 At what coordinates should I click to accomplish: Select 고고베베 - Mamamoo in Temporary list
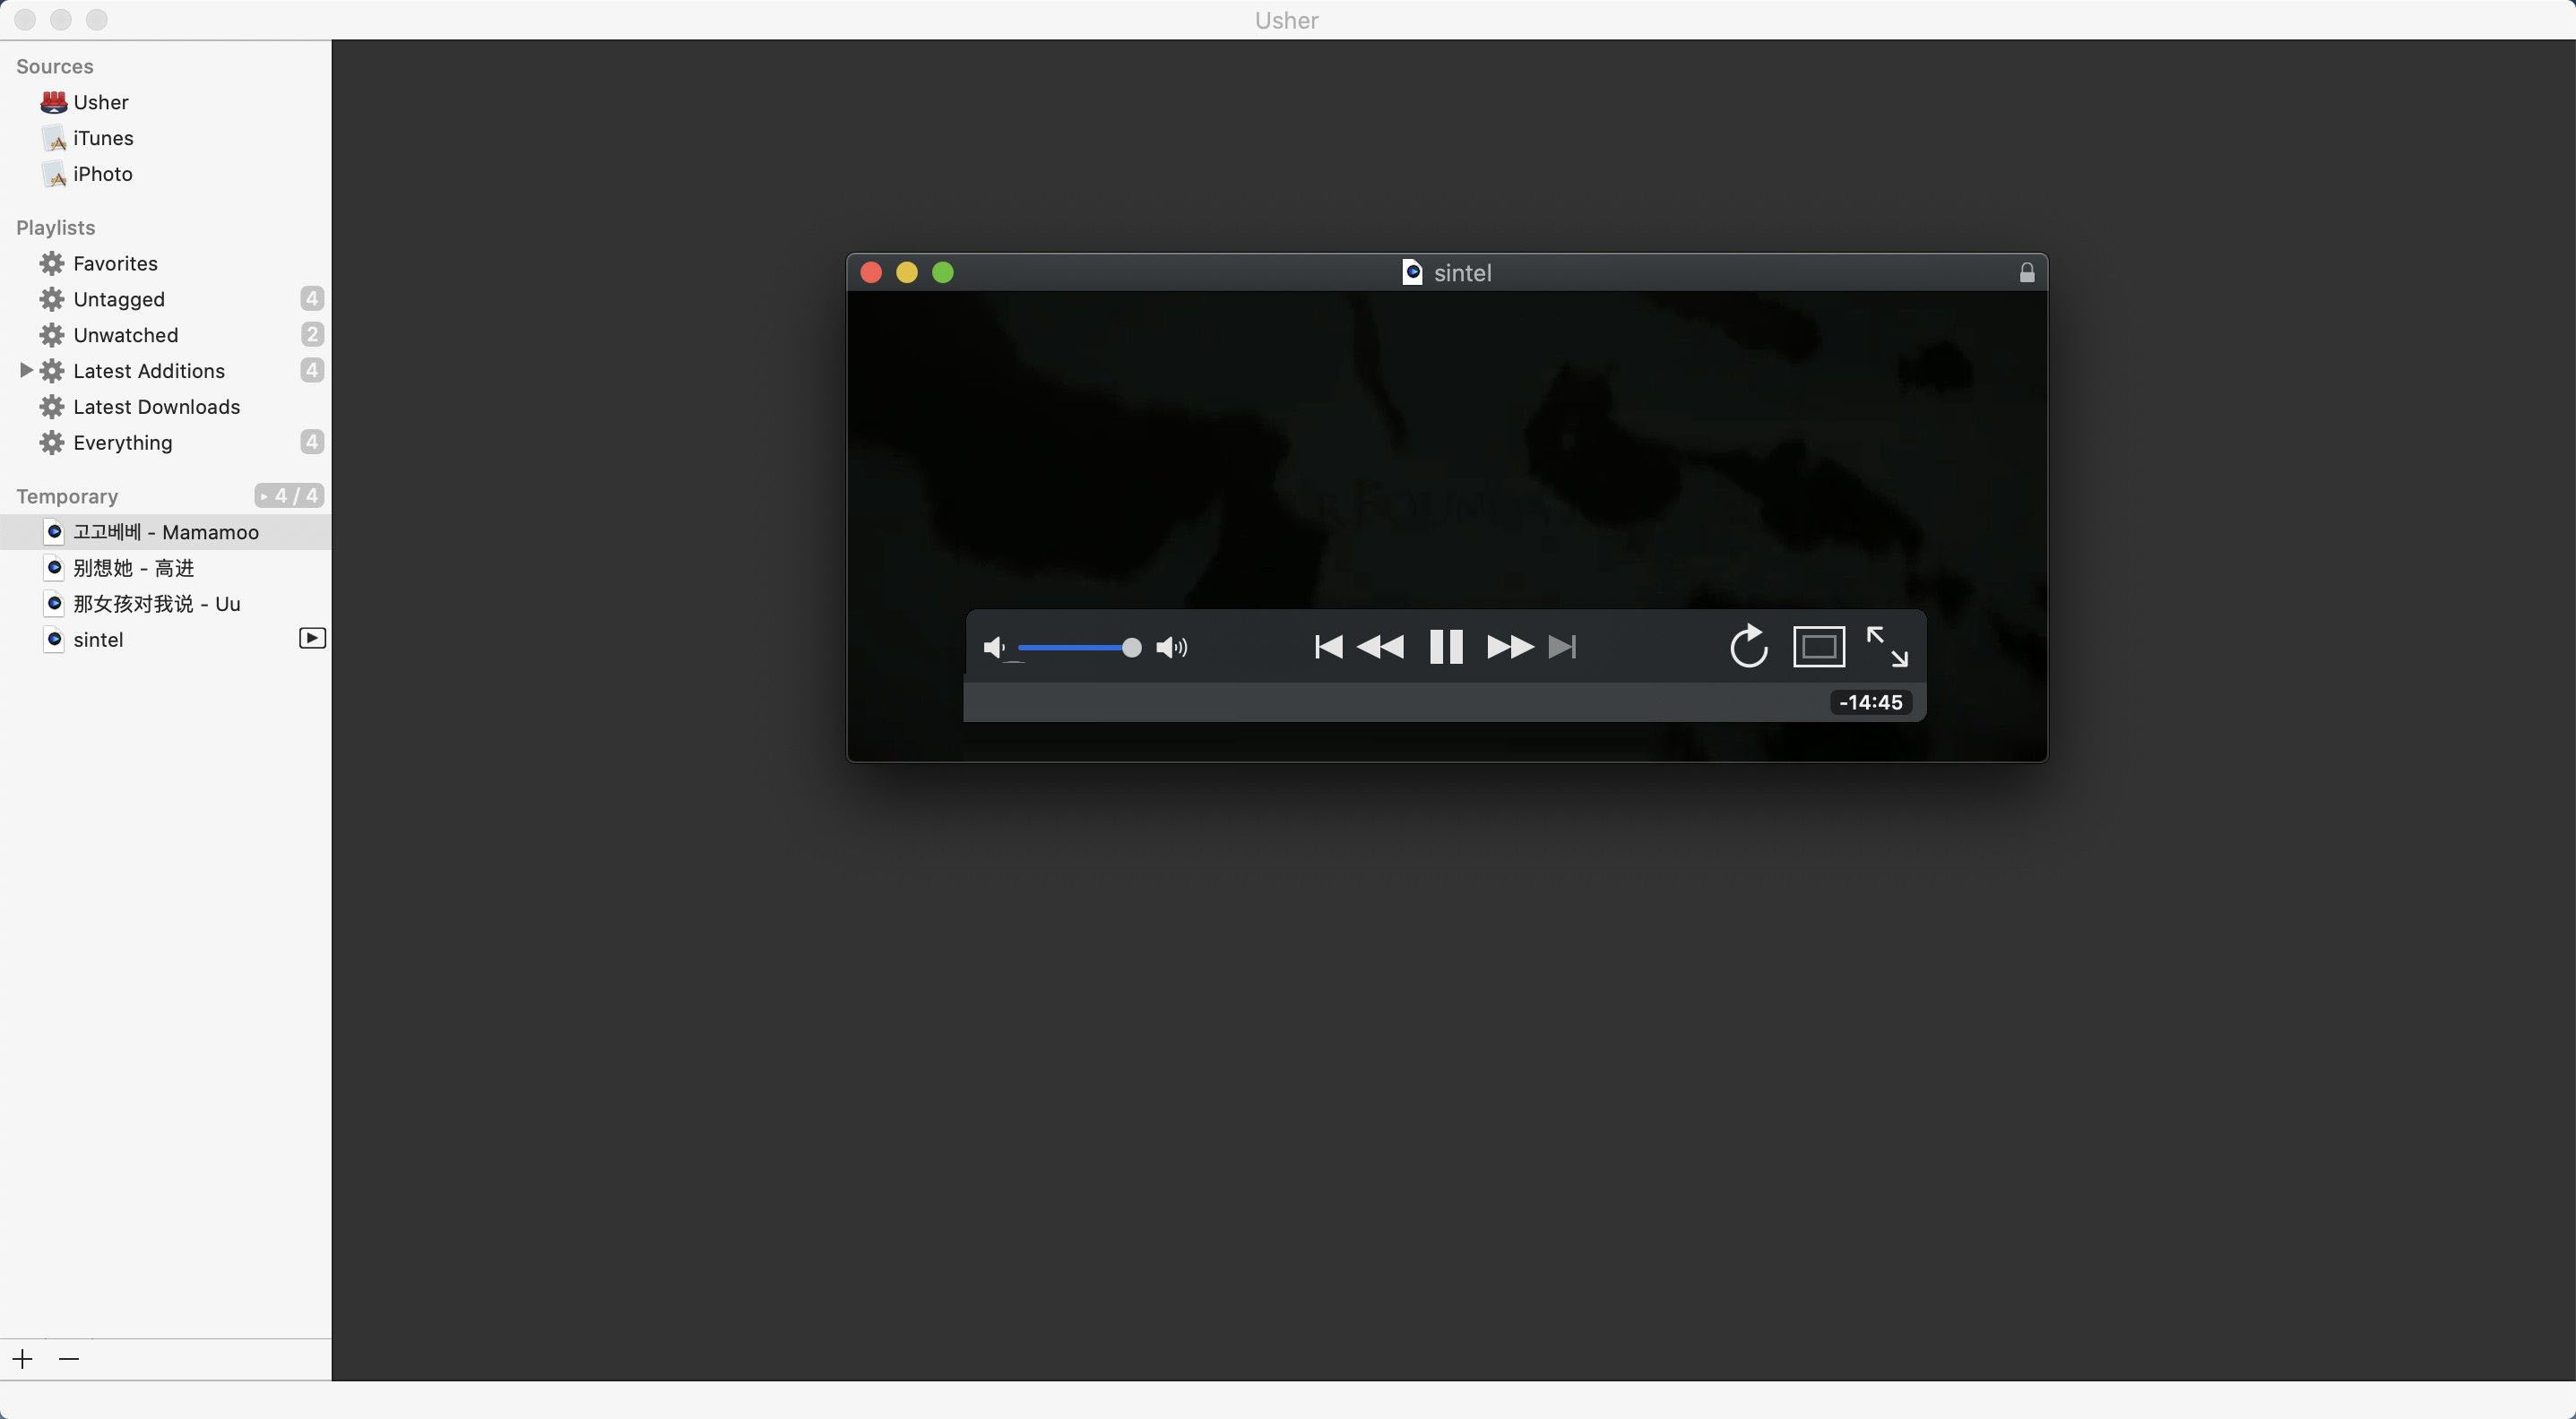point(166,533)
